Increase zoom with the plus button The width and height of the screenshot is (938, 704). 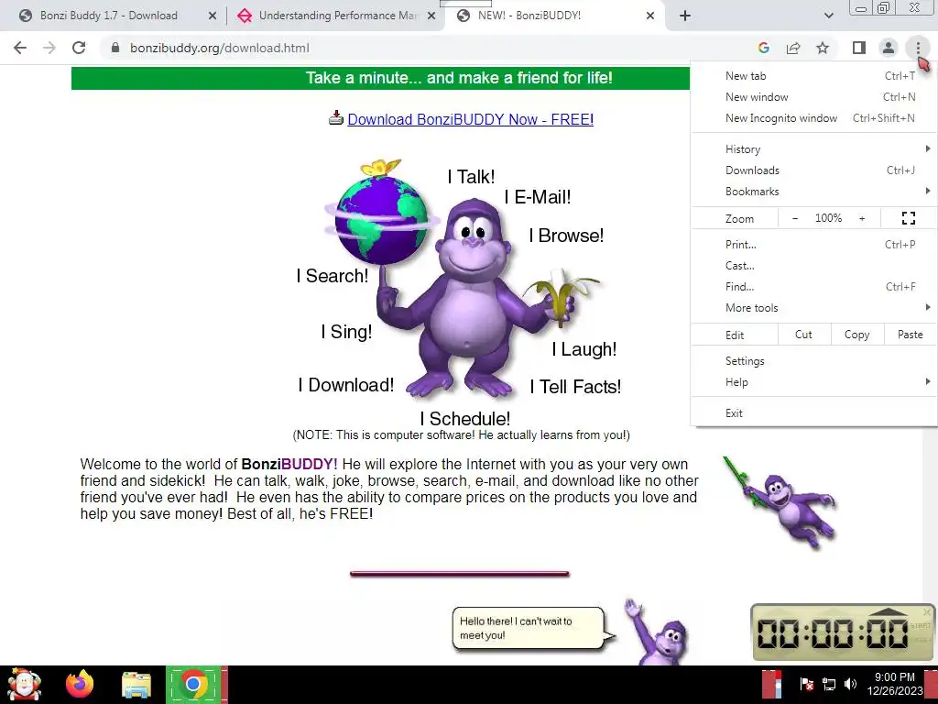[862, 218]
